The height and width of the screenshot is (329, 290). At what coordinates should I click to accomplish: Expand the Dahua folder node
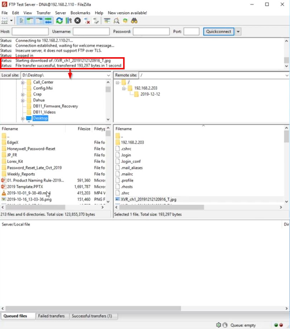click(x=23, y=100)
